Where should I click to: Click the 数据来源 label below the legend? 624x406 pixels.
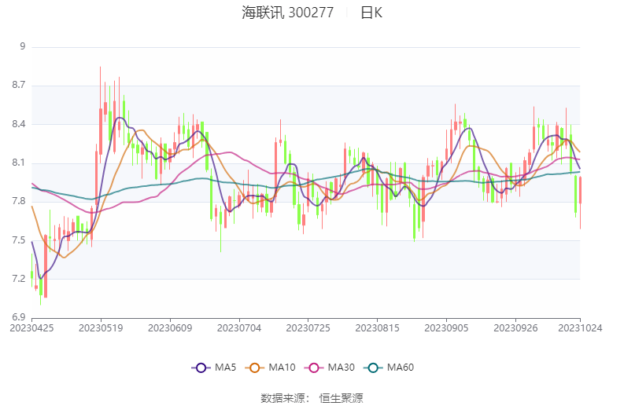tap(285, 398)
